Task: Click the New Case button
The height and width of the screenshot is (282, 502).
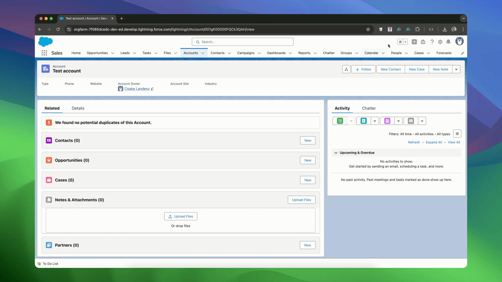Action: point(417,69)
